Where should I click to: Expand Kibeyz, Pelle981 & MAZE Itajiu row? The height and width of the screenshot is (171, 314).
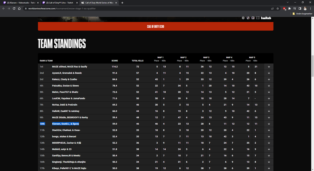pos(269,168)
